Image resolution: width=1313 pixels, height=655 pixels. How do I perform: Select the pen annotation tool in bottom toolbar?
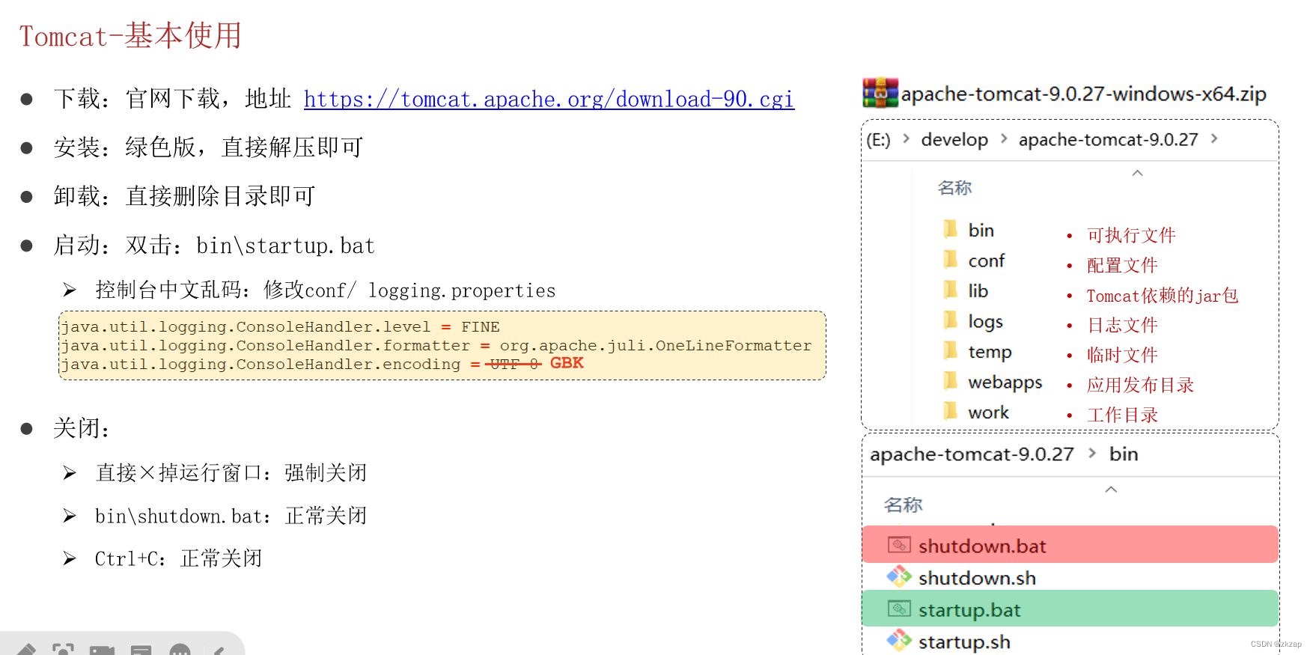(x=25, y=649)
